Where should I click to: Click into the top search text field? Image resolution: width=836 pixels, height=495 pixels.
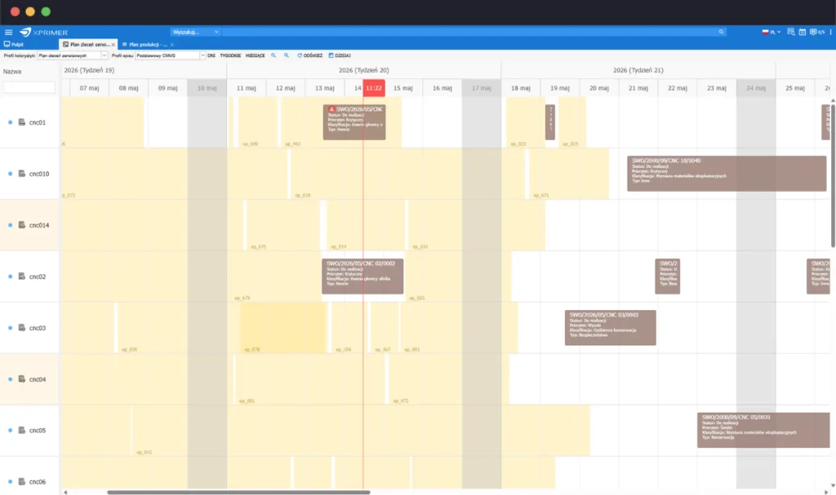pos(469,32)
